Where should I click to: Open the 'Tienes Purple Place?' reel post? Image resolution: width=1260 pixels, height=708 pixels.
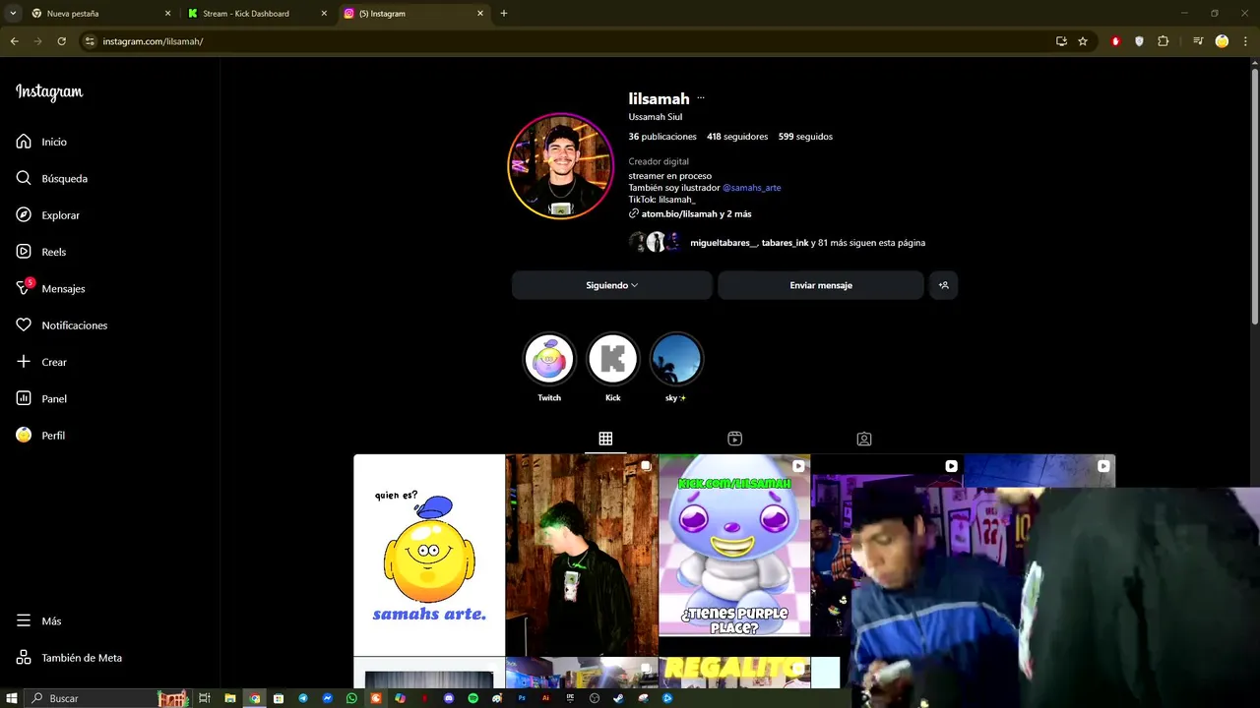point(734,546)
